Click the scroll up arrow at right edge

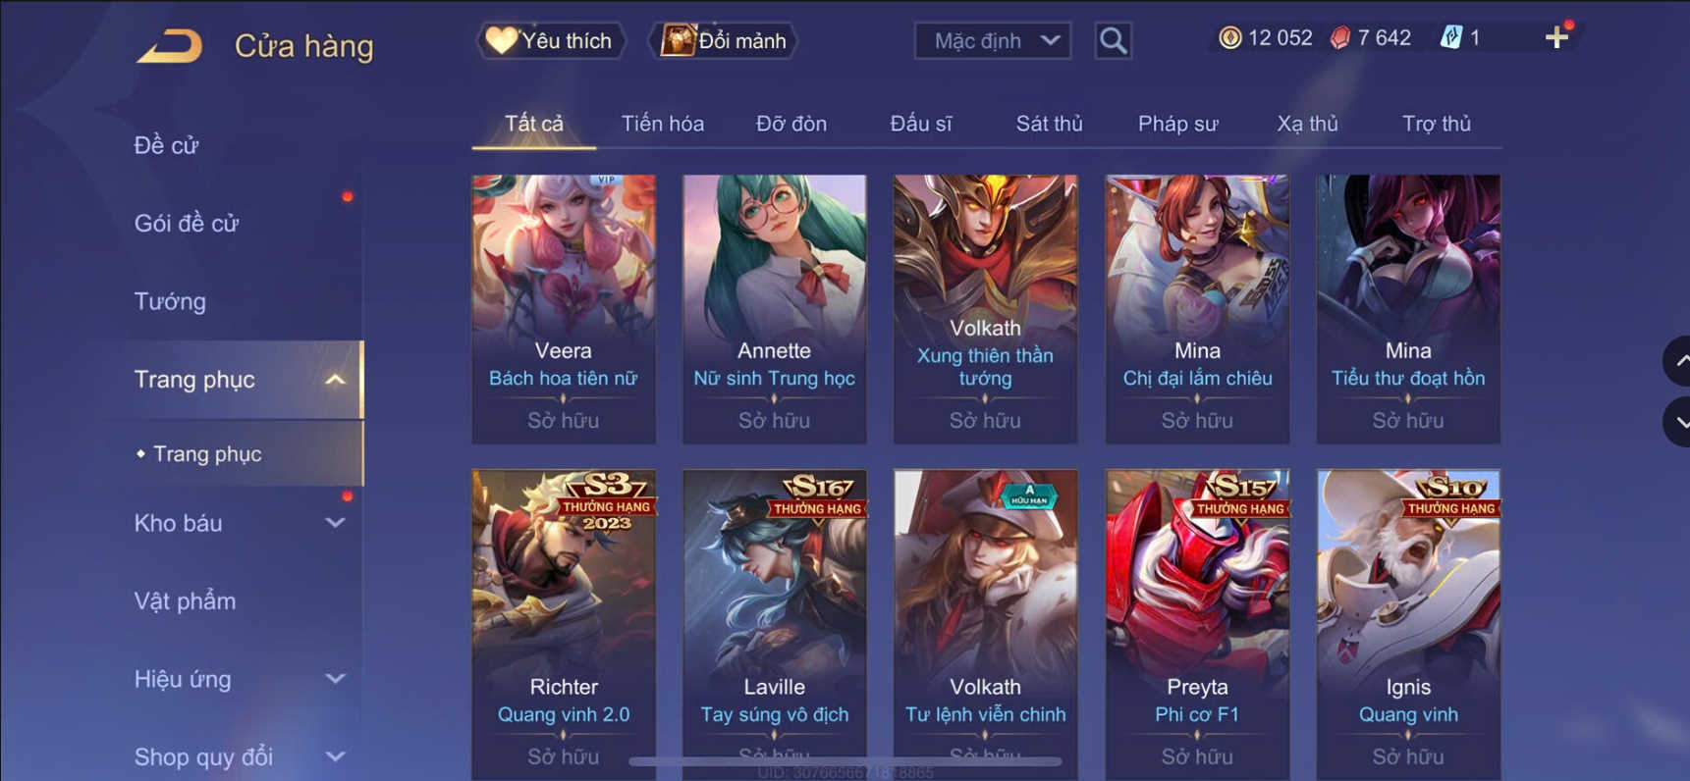(x=1677, y=361)
